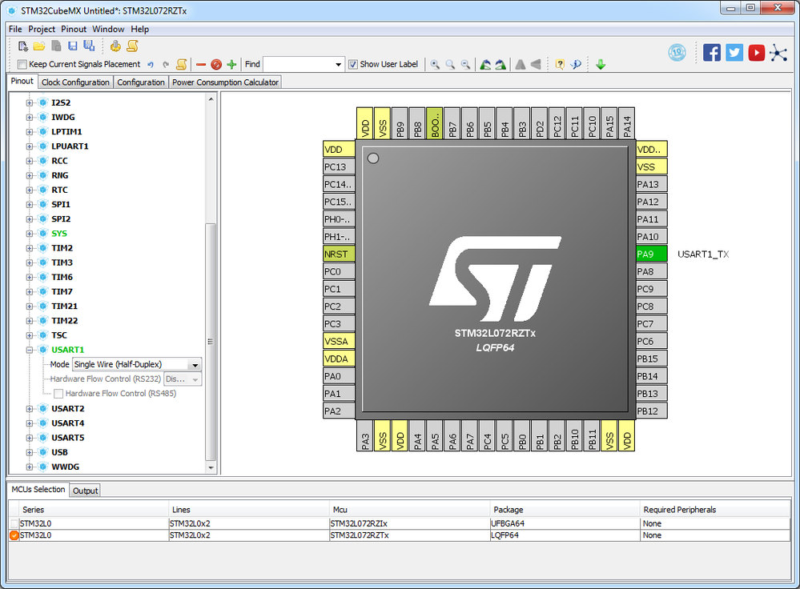This screenshot has height=589, width=800.
Task: Click the bottom view triangle icon
Action: (x=536, y=64)
